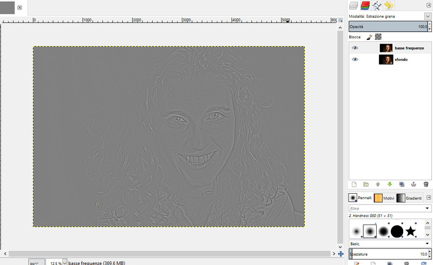Duplicate the selected layer

pyautogui.click(x=402, y=184)
